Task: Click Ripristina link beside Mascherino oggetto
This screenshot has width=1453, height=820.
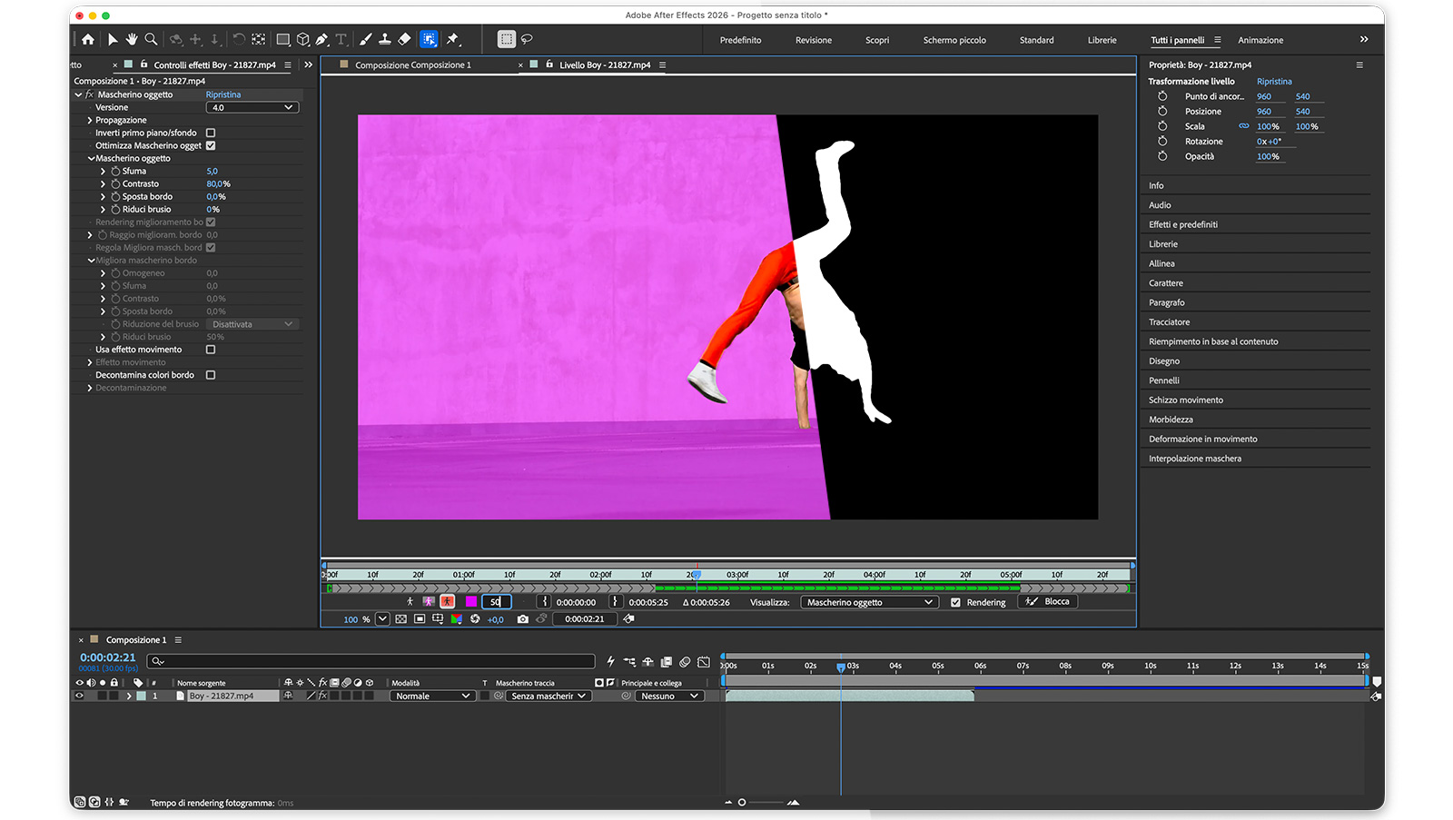Action: 223,94
